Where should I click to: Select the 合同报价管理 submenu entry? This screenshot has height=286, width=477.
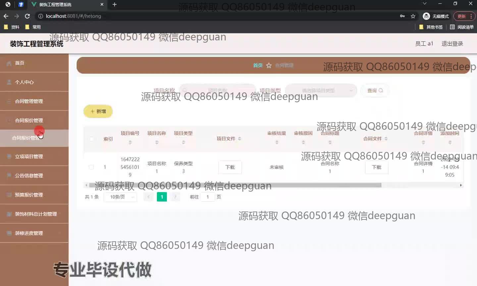[34, 138]
